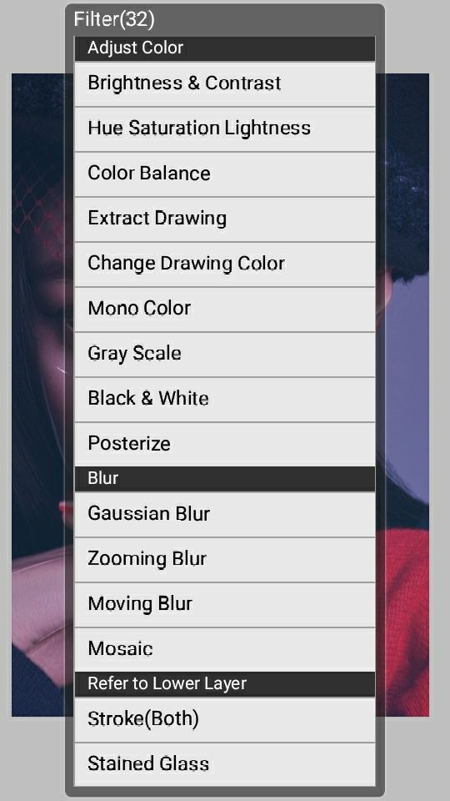Open Hue Saturation Lightness filter
This screenshot has width=450, height=801.
tap(225, 129)
